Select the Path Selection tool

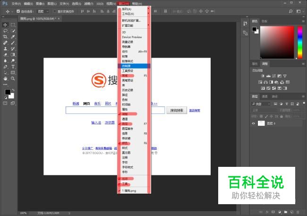point(5,72)
